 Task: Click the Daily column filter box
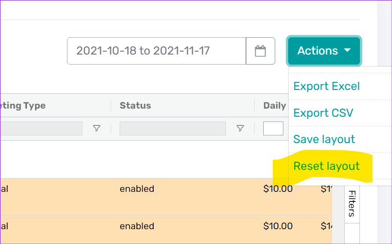coord(273,129)
